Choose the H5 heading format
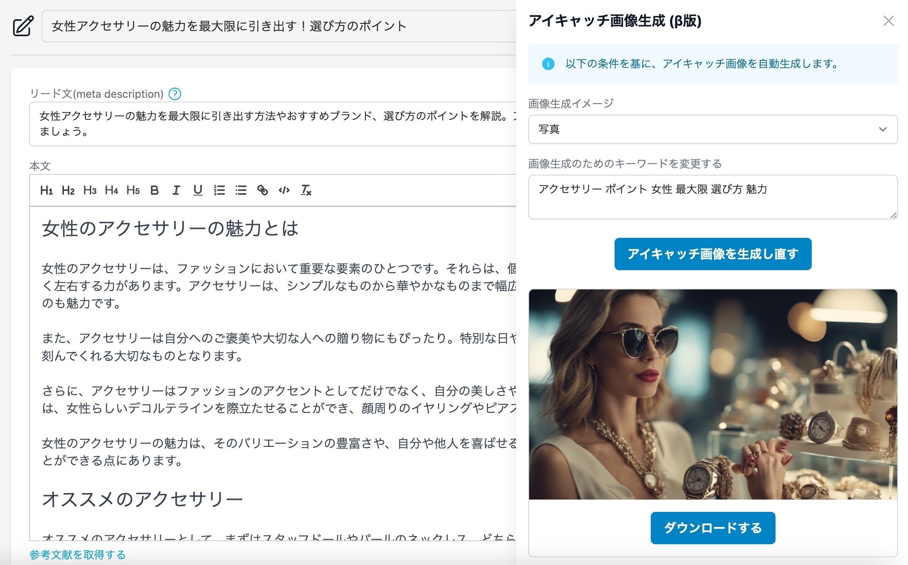 click(x=132, y=190)
